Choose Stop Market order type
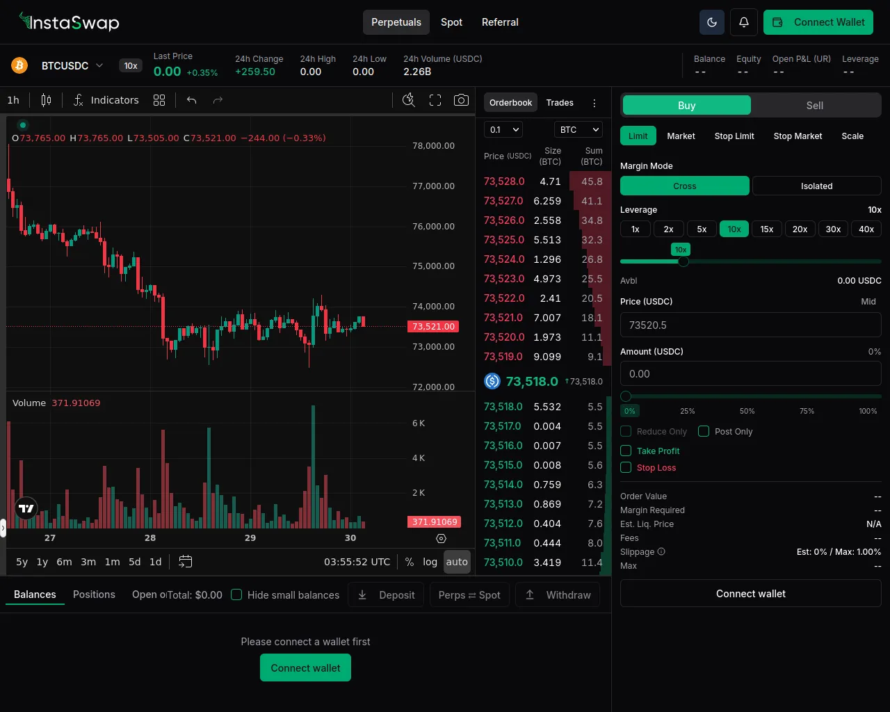The image size is (890, 712). pos(798,136)
